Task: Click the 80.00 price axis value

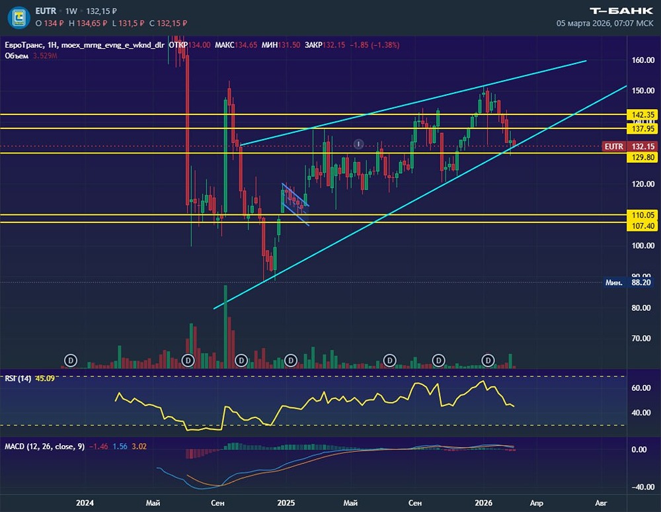Action: click(x=641, y=308)
